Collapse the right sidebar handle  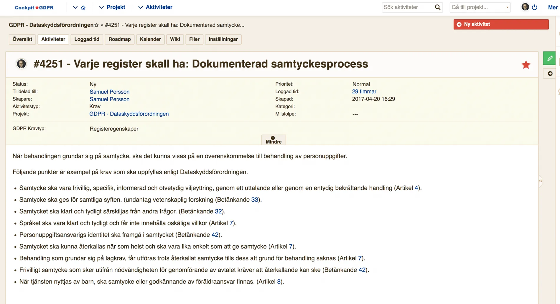(x=540, y=181)
